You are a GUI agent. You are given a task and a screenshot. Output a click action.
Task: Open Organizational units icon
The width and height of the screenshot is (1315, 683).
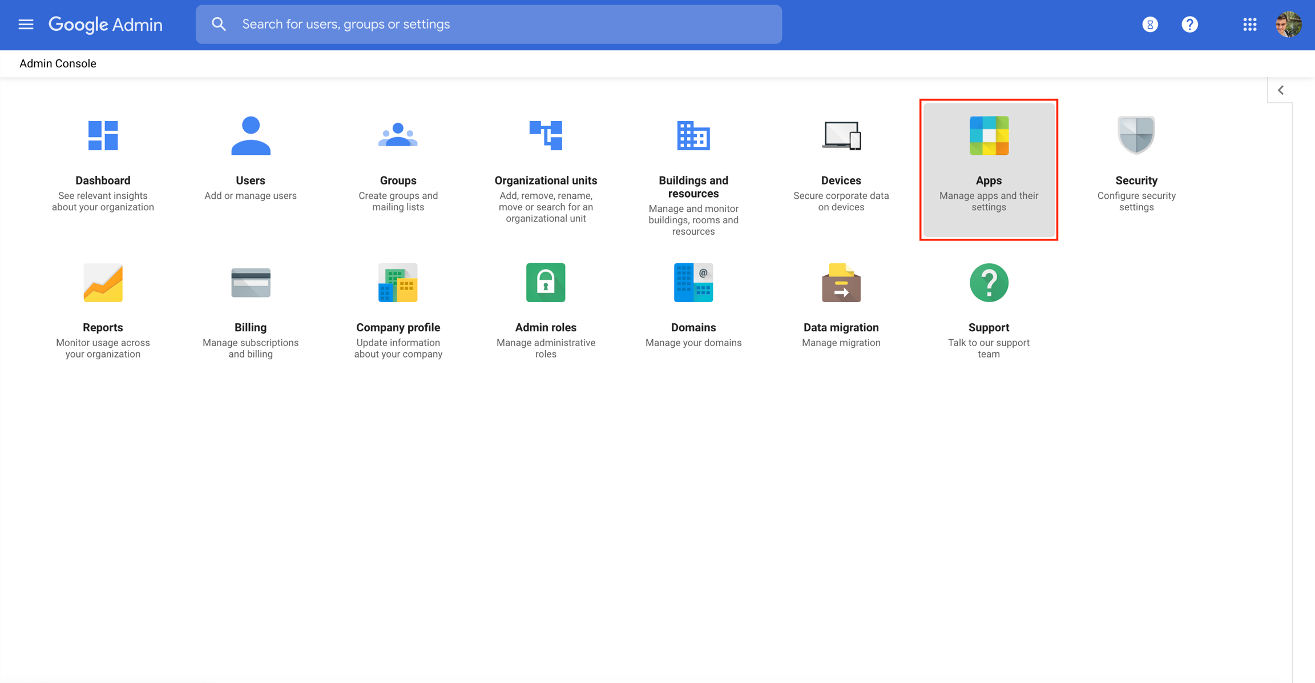click(x=546, y=135)
